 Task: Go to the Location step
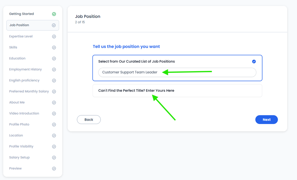click(x=16, y=135)
